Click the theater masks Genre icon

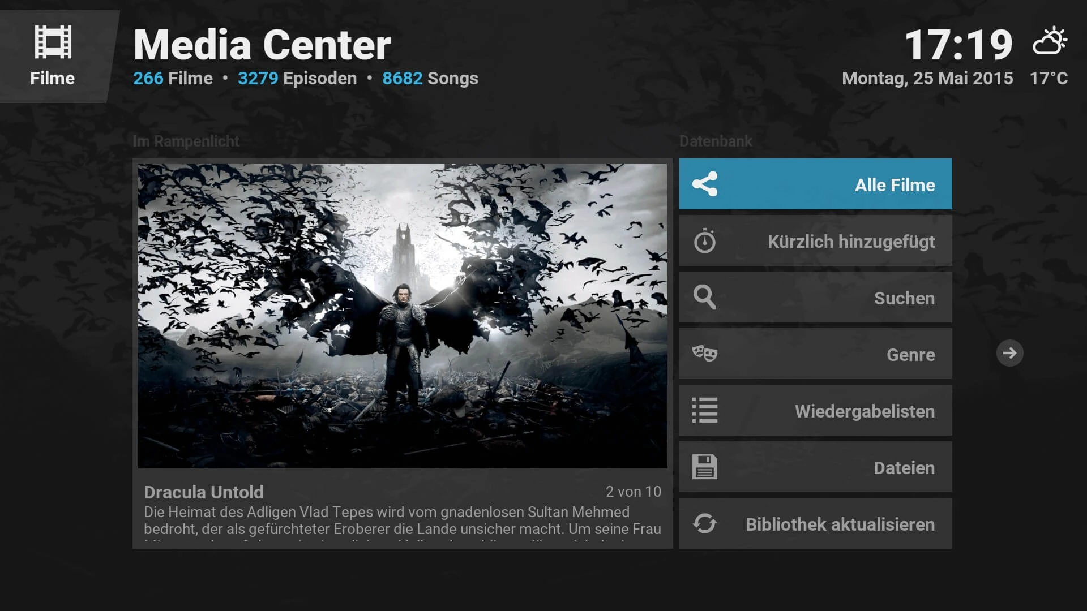pyautogui.click(x=705, y=354)
